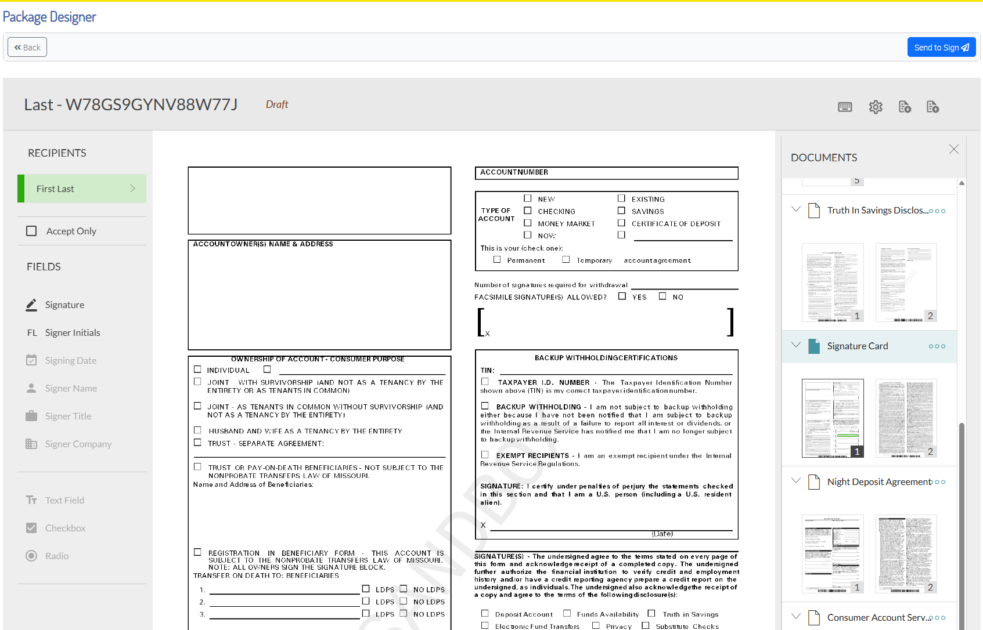Select the Signature field tool

(64, 305)
